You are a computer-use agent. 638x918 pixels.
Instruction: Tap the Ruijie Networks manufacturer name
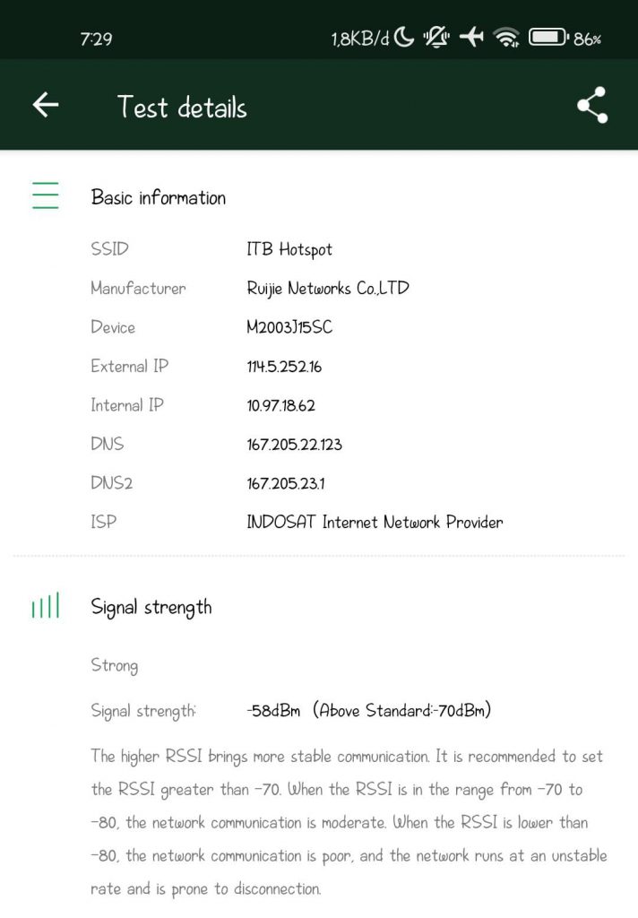tap(328, 289)
